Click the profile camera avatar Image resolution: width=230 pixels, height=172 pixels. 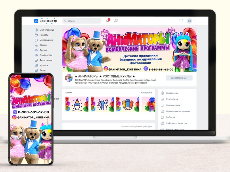tap(189, 21)
